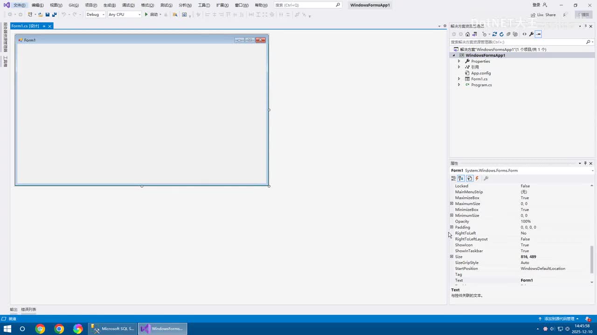Screen dimensions: 597x335
Task: Toggle Alphabetical sort in Properties panel
Action: tap(461, 178)
